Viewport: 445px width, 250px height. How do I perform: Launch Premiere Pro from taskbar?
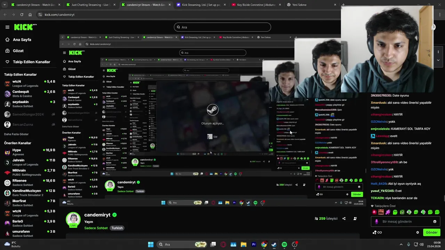(x=254, y=244)
